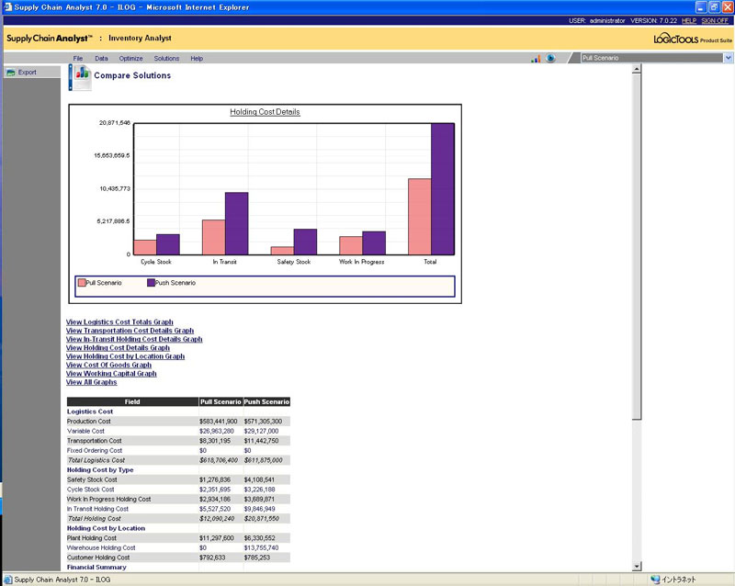
Task: Click the pink Total bar in the chart
Action: (x=420, y=217)
